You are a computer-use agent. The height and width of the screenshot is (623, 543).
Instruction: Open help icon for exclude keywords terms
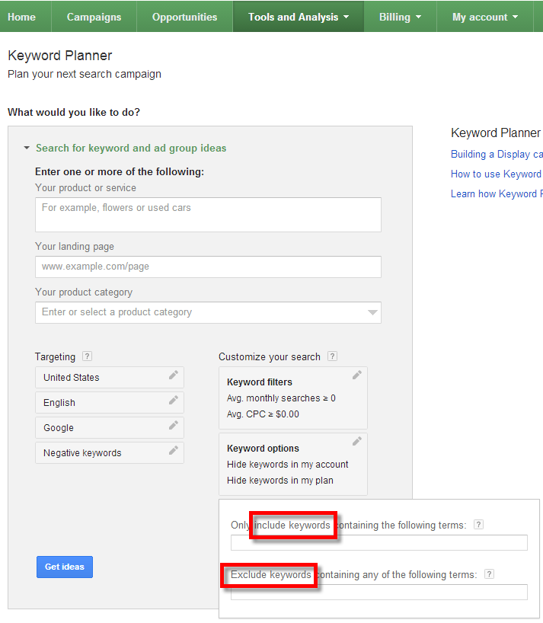coord(490,574)
